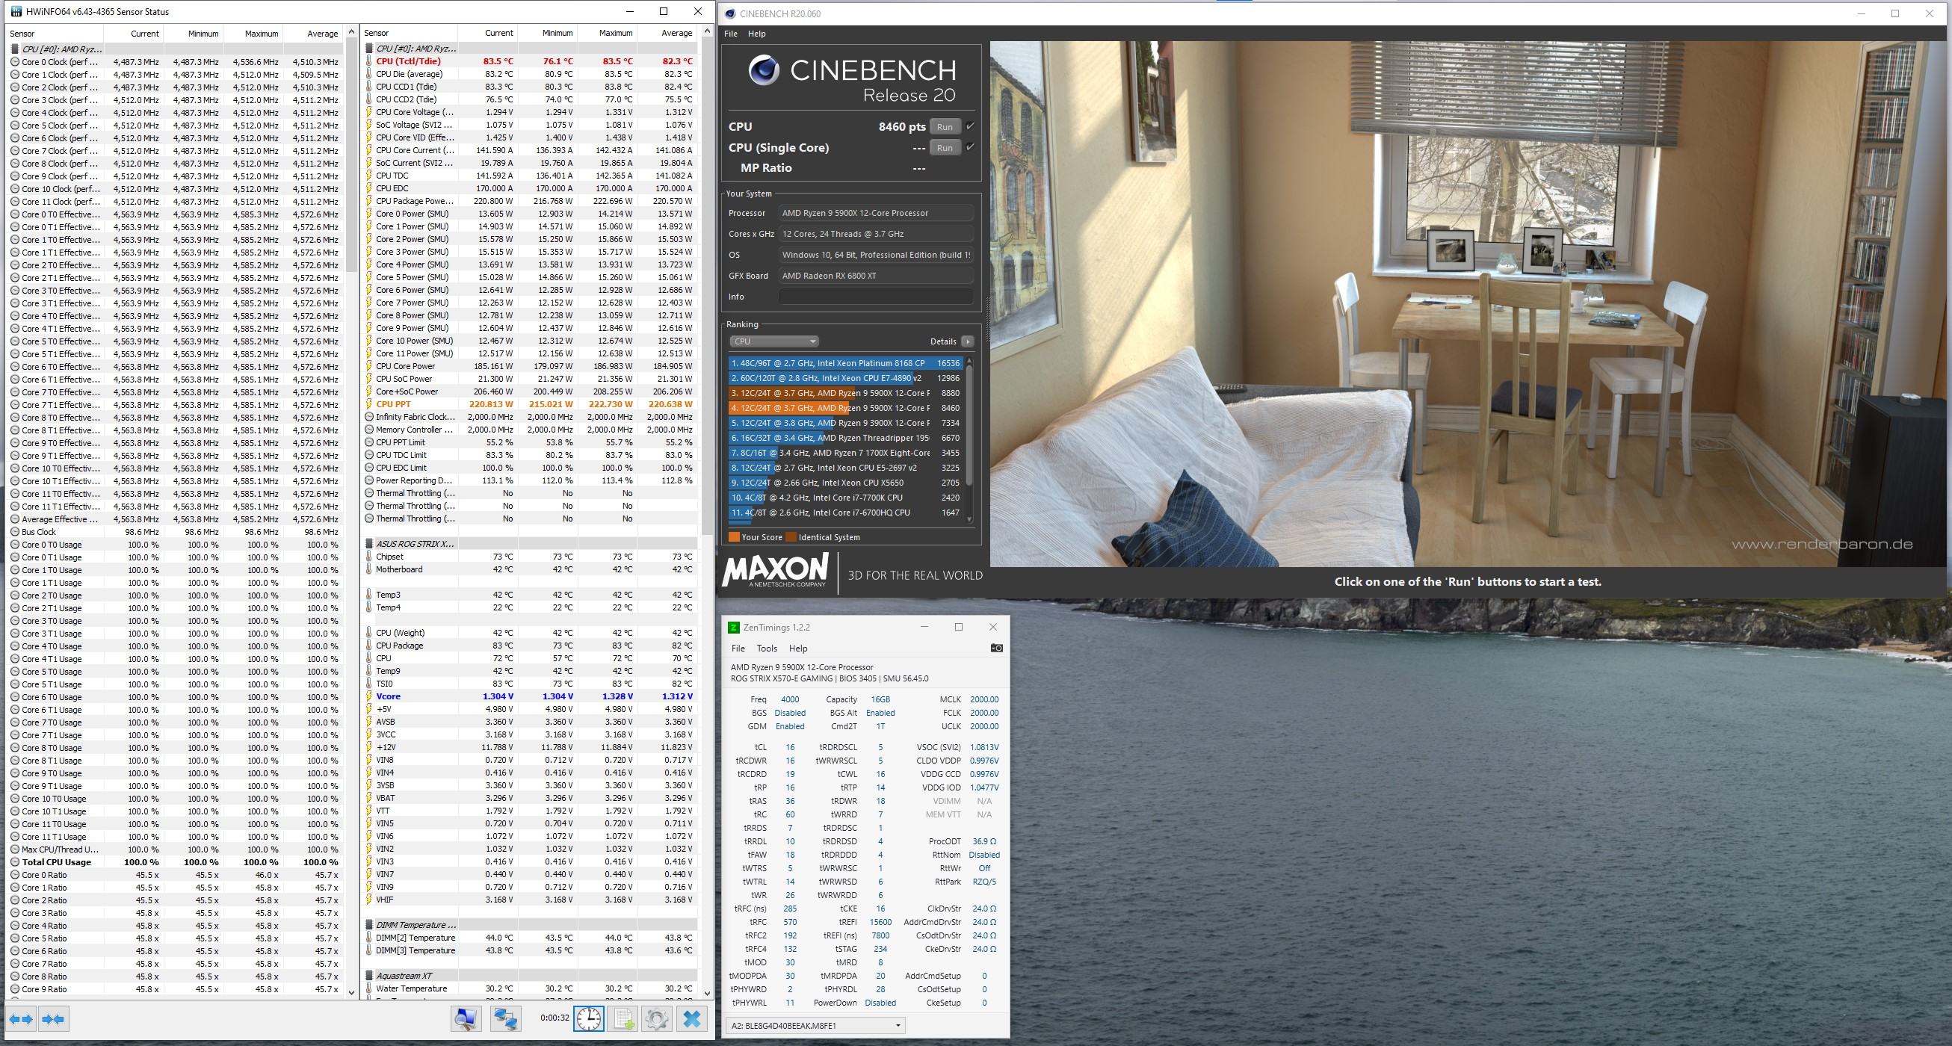The image size is (1952, 1046).
Task: Click Infinity Fabric Clock circle icon
Action: pyautogui.click(x=369, y=418)
